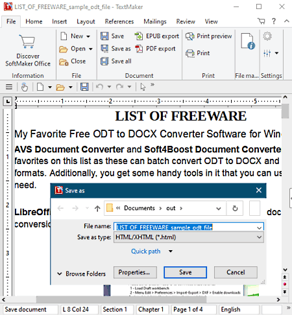Open the File manager document info icon
The width and height of the screenshot is (292, 315).
[x=248, y=41]
